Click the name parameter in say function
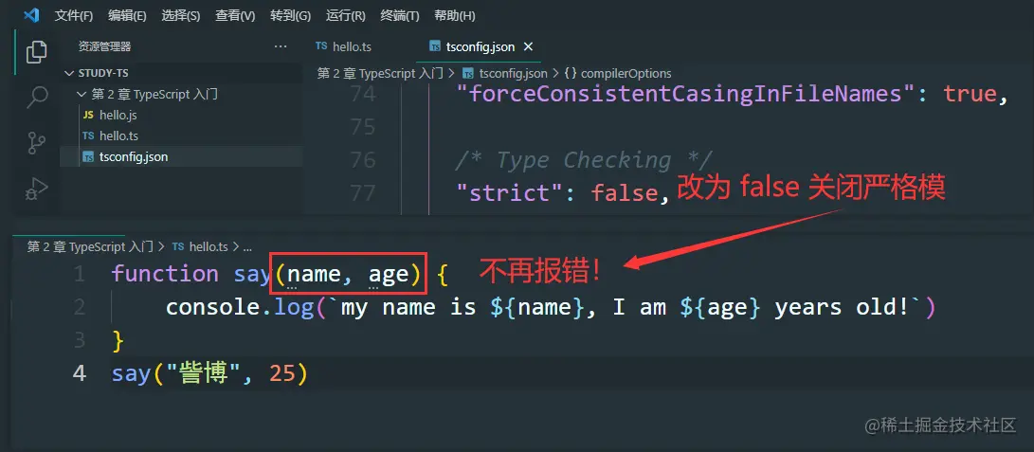 coord(314,274)
